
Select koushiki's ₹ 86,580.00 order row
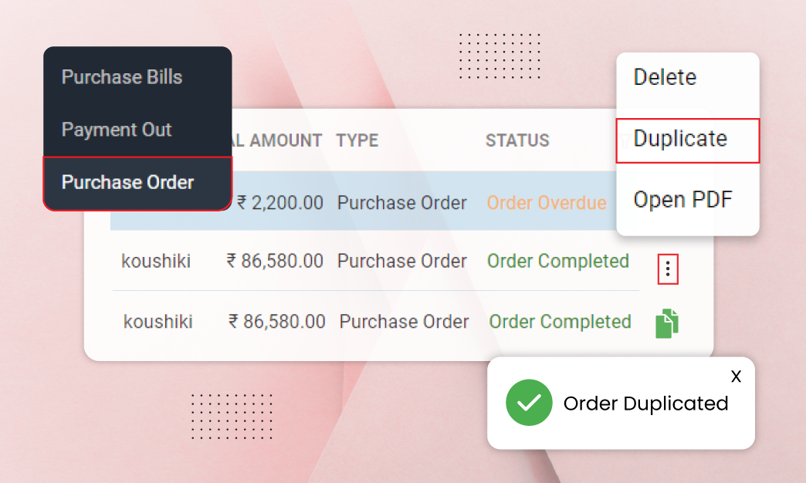[x=347, y=262]
